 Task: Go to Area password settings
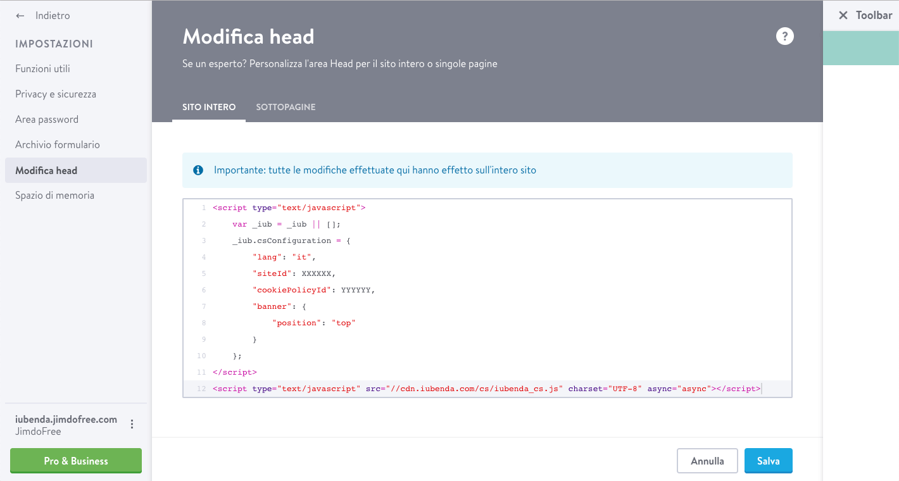coord(47,120)
